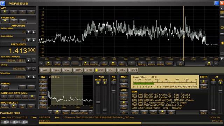This screenshot has width=224, height=126.
Task: Increase Span with the up arrow
Action: click(34, 61)
